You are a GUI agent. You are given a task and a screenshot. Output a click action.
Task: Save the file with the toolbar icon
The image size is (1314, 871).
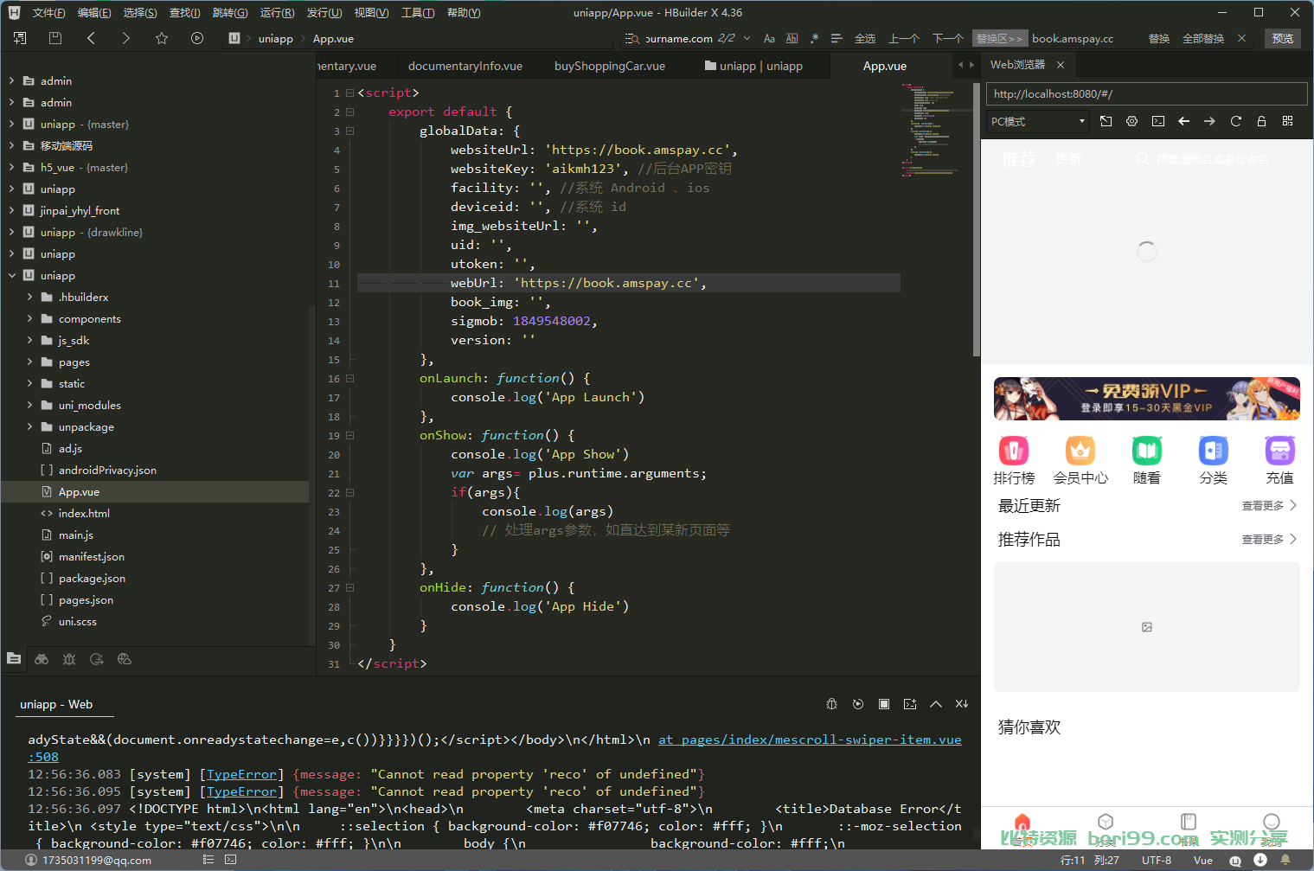55,38
